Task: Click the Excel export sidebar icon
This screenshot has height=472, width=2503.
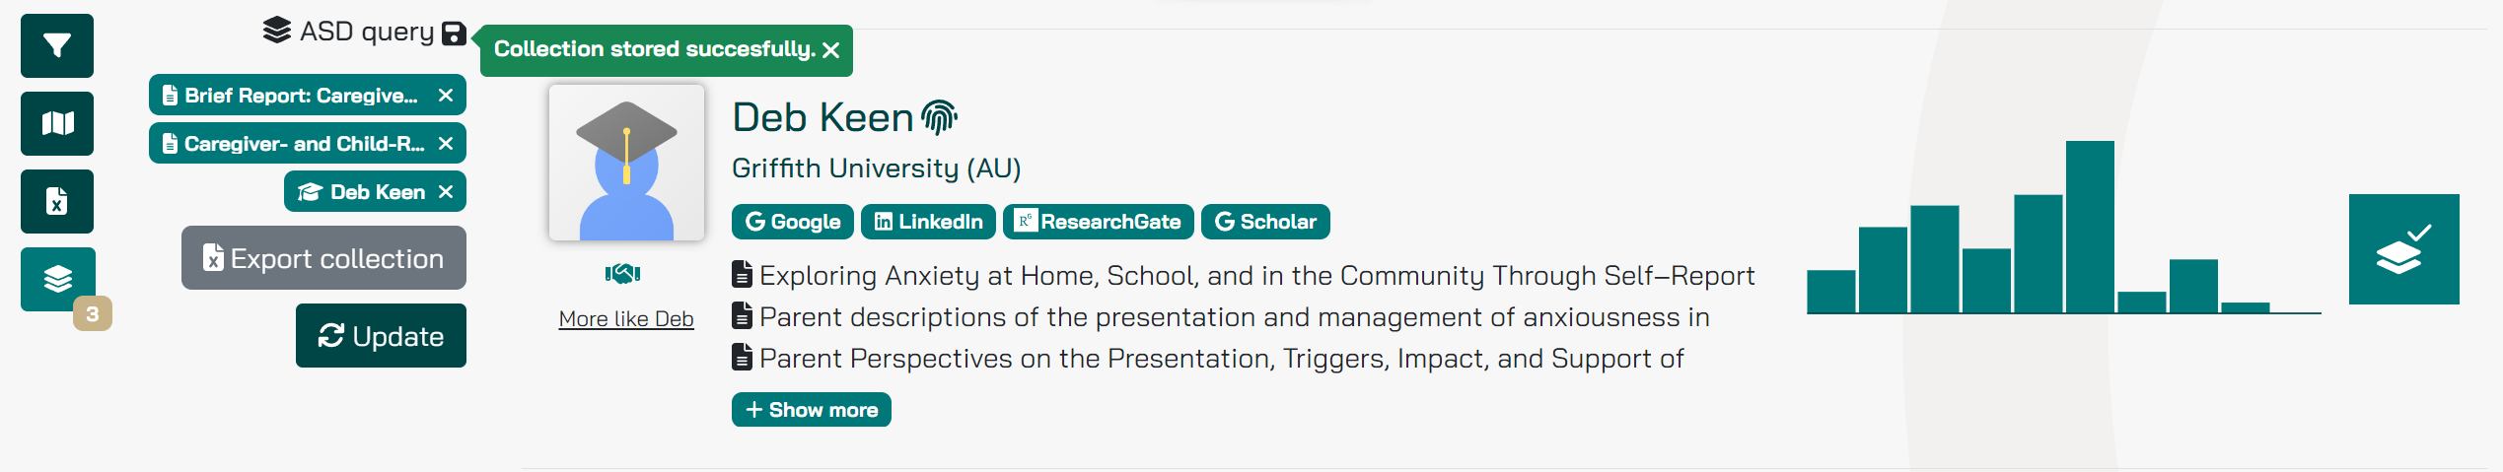Action: tap(57, 201)
